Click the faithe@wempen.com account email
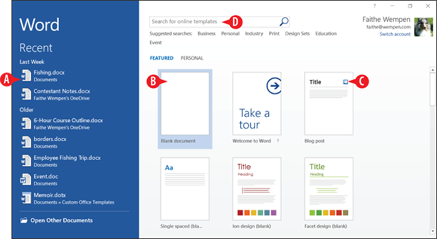The image size is (437, 239). coord(388,27)
